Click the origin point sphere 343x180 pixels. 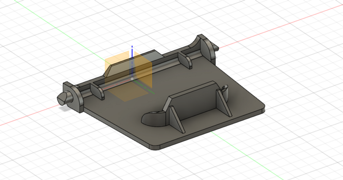(x=132, y=79)
